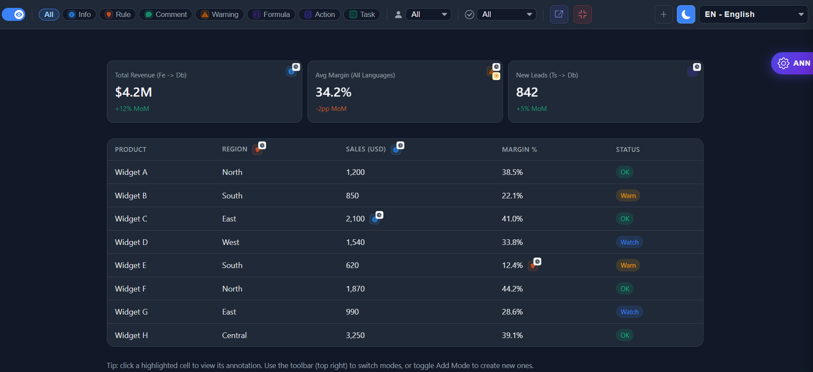Click the 990 sales value for Widget G
Screen dimensions: 813x372
(352, 312)
